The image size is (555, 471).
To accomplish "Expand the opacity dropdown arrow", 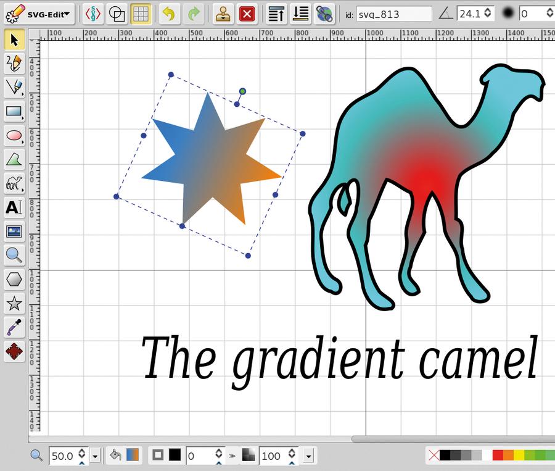I will coord(308,456).
